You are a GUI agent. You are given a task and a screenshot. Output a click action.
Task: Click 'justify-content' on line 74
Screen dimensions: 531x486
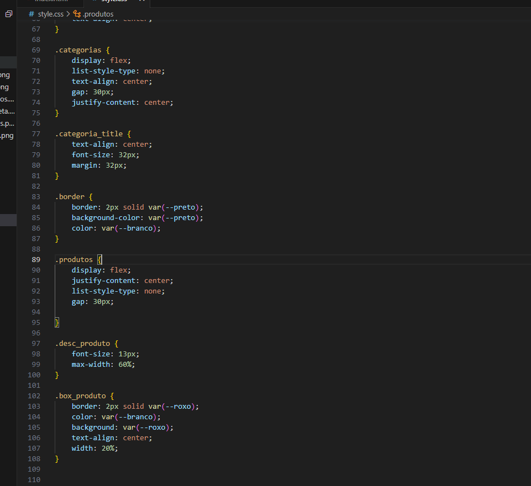104,103
